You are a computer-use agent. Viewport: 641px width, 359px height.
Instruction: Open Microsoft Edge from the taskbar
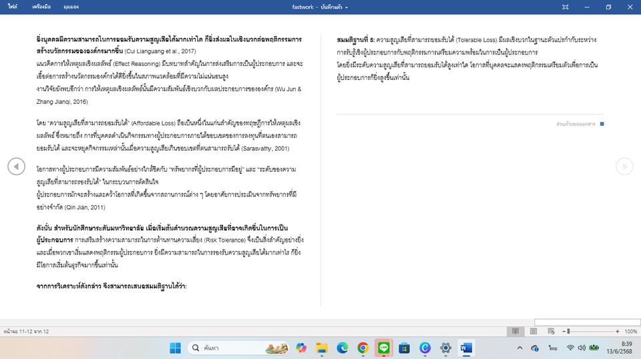click(x=342, y=348)
